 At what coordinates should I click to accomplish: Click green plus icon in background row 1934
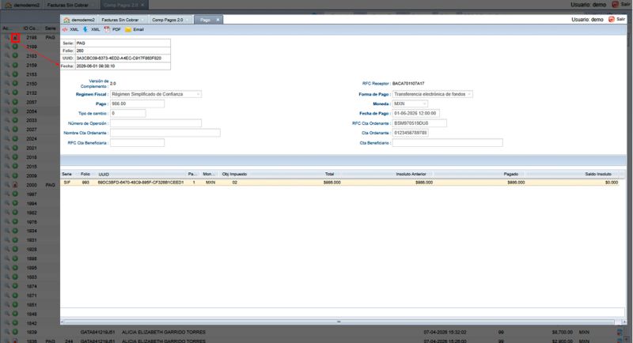[x=15, y=231]
